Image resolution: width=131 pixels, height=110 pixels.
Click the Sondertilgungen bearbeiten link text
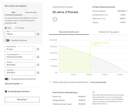(19, 92)
